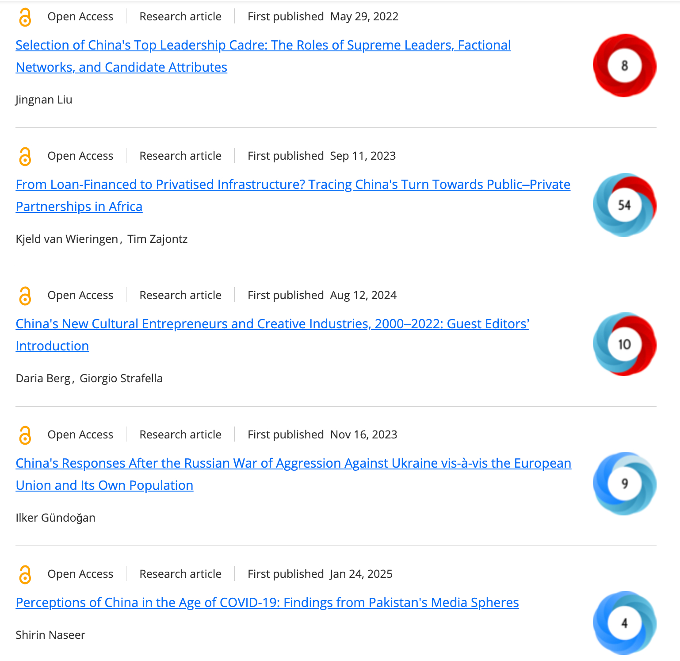This screenshot has width=680, height=661.
Task: Click author name Kjeld van Wieringen
Action: click(67, 239)
